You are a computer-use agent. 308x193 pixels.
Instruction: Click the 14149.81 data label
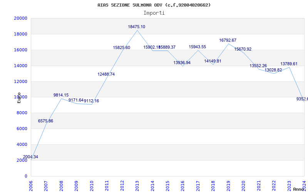point(213,61)
